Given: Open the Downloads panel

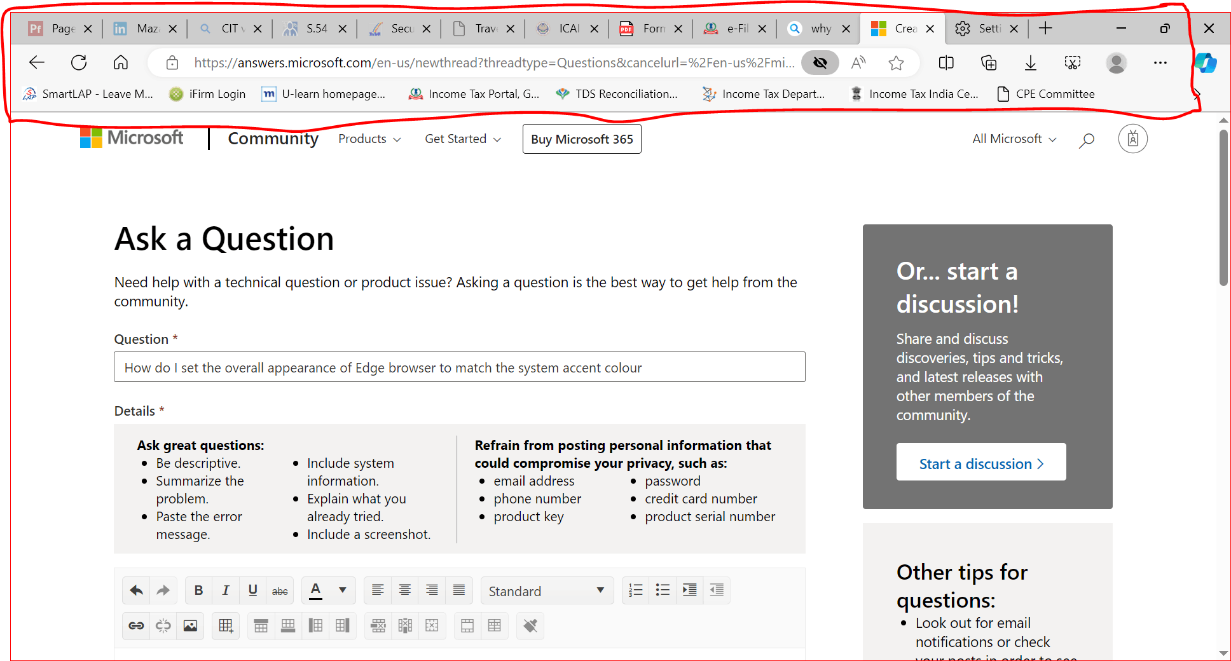Looking at the screenshot, I should coord(1031,62).
